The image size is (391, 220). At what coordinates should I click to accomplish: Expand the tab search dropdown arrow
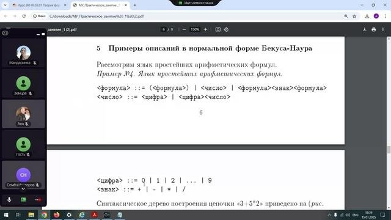click(x=5, y=5)
